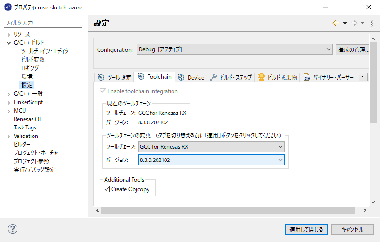The height and width of the screenshot is (242, 380).
Task: Click the ビルド・ステップ tab icon
Action: point(214,77)
